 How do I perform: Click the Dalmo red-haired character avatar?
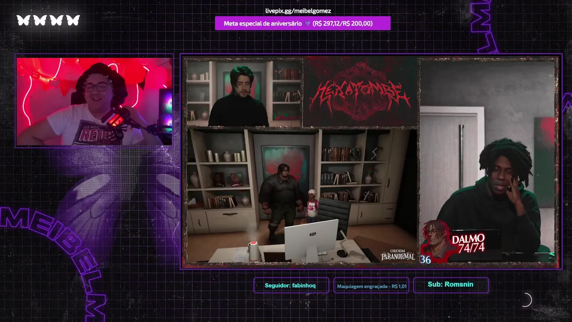coord(435,240)
